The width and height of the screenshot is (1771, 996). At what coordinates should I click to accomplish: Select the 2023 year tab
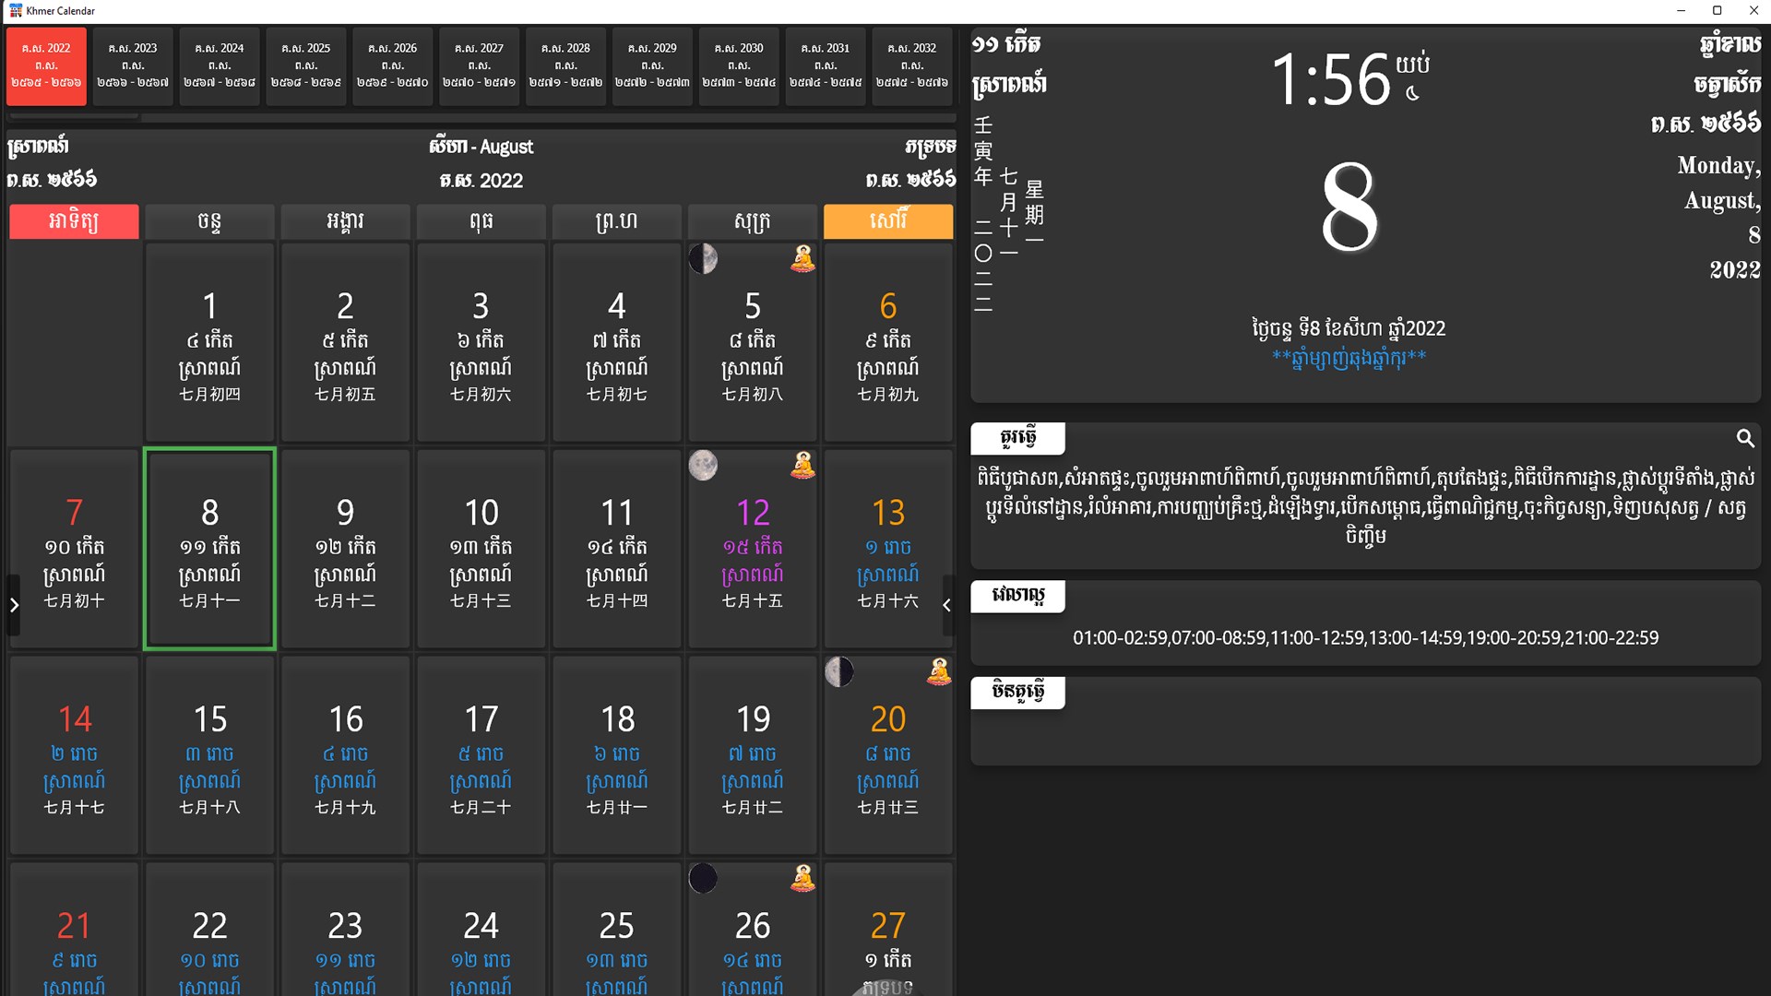click(133, 65)
